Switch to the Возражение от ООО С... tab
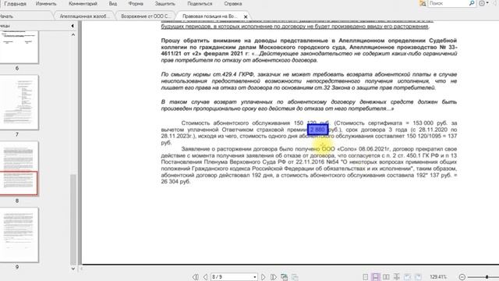This screenshot has width=499, height=281. point(146,16)
